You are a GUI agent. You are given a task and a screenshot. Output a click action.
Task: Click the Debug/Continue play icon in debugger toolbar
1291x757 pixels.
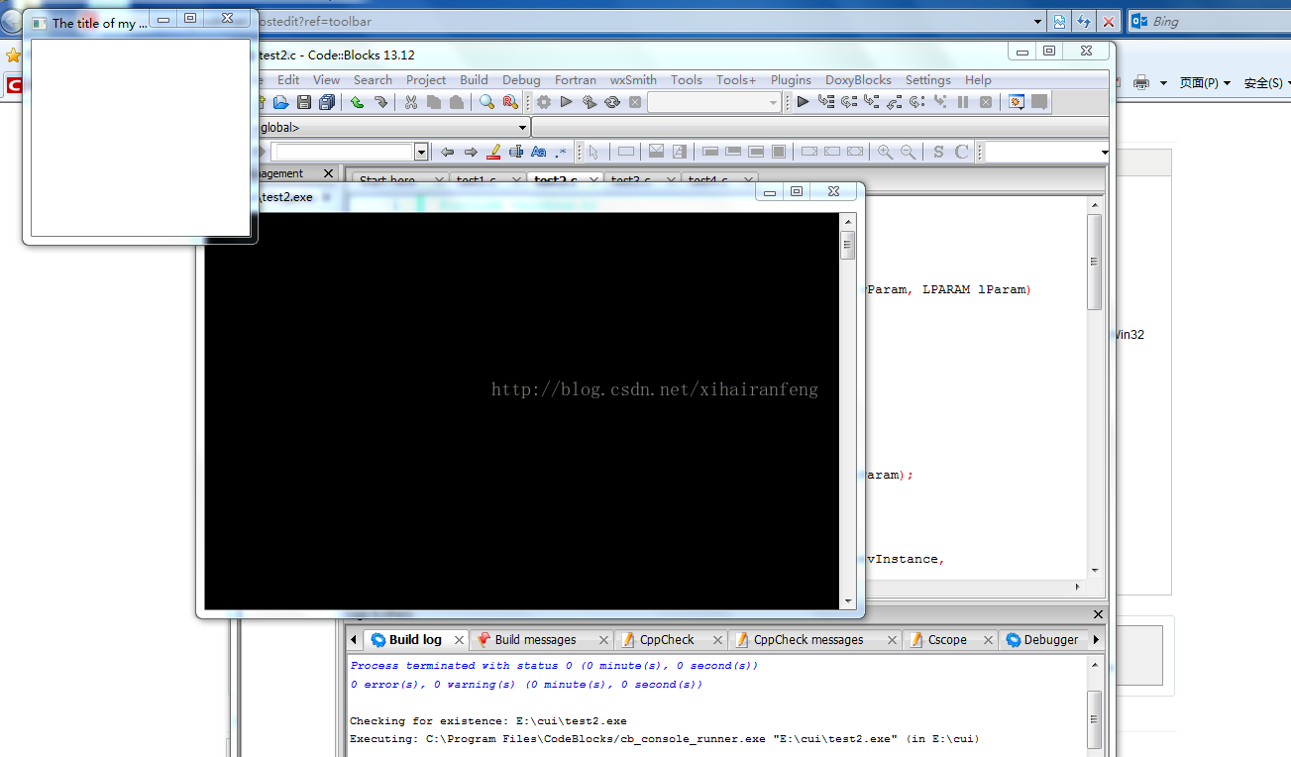[x=804, y=102]
